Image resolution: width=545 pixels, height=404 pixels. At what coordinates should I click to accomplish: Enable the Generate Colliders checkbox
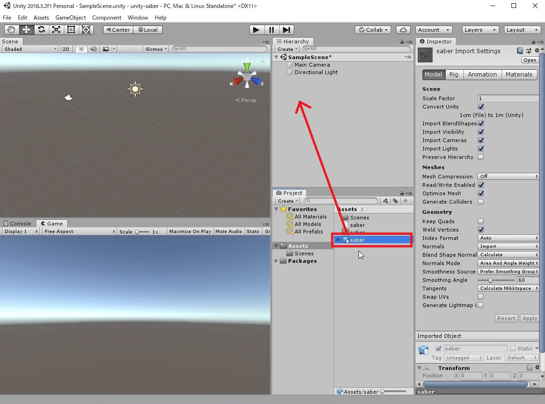pyautogui.click(x=481, y=202)
